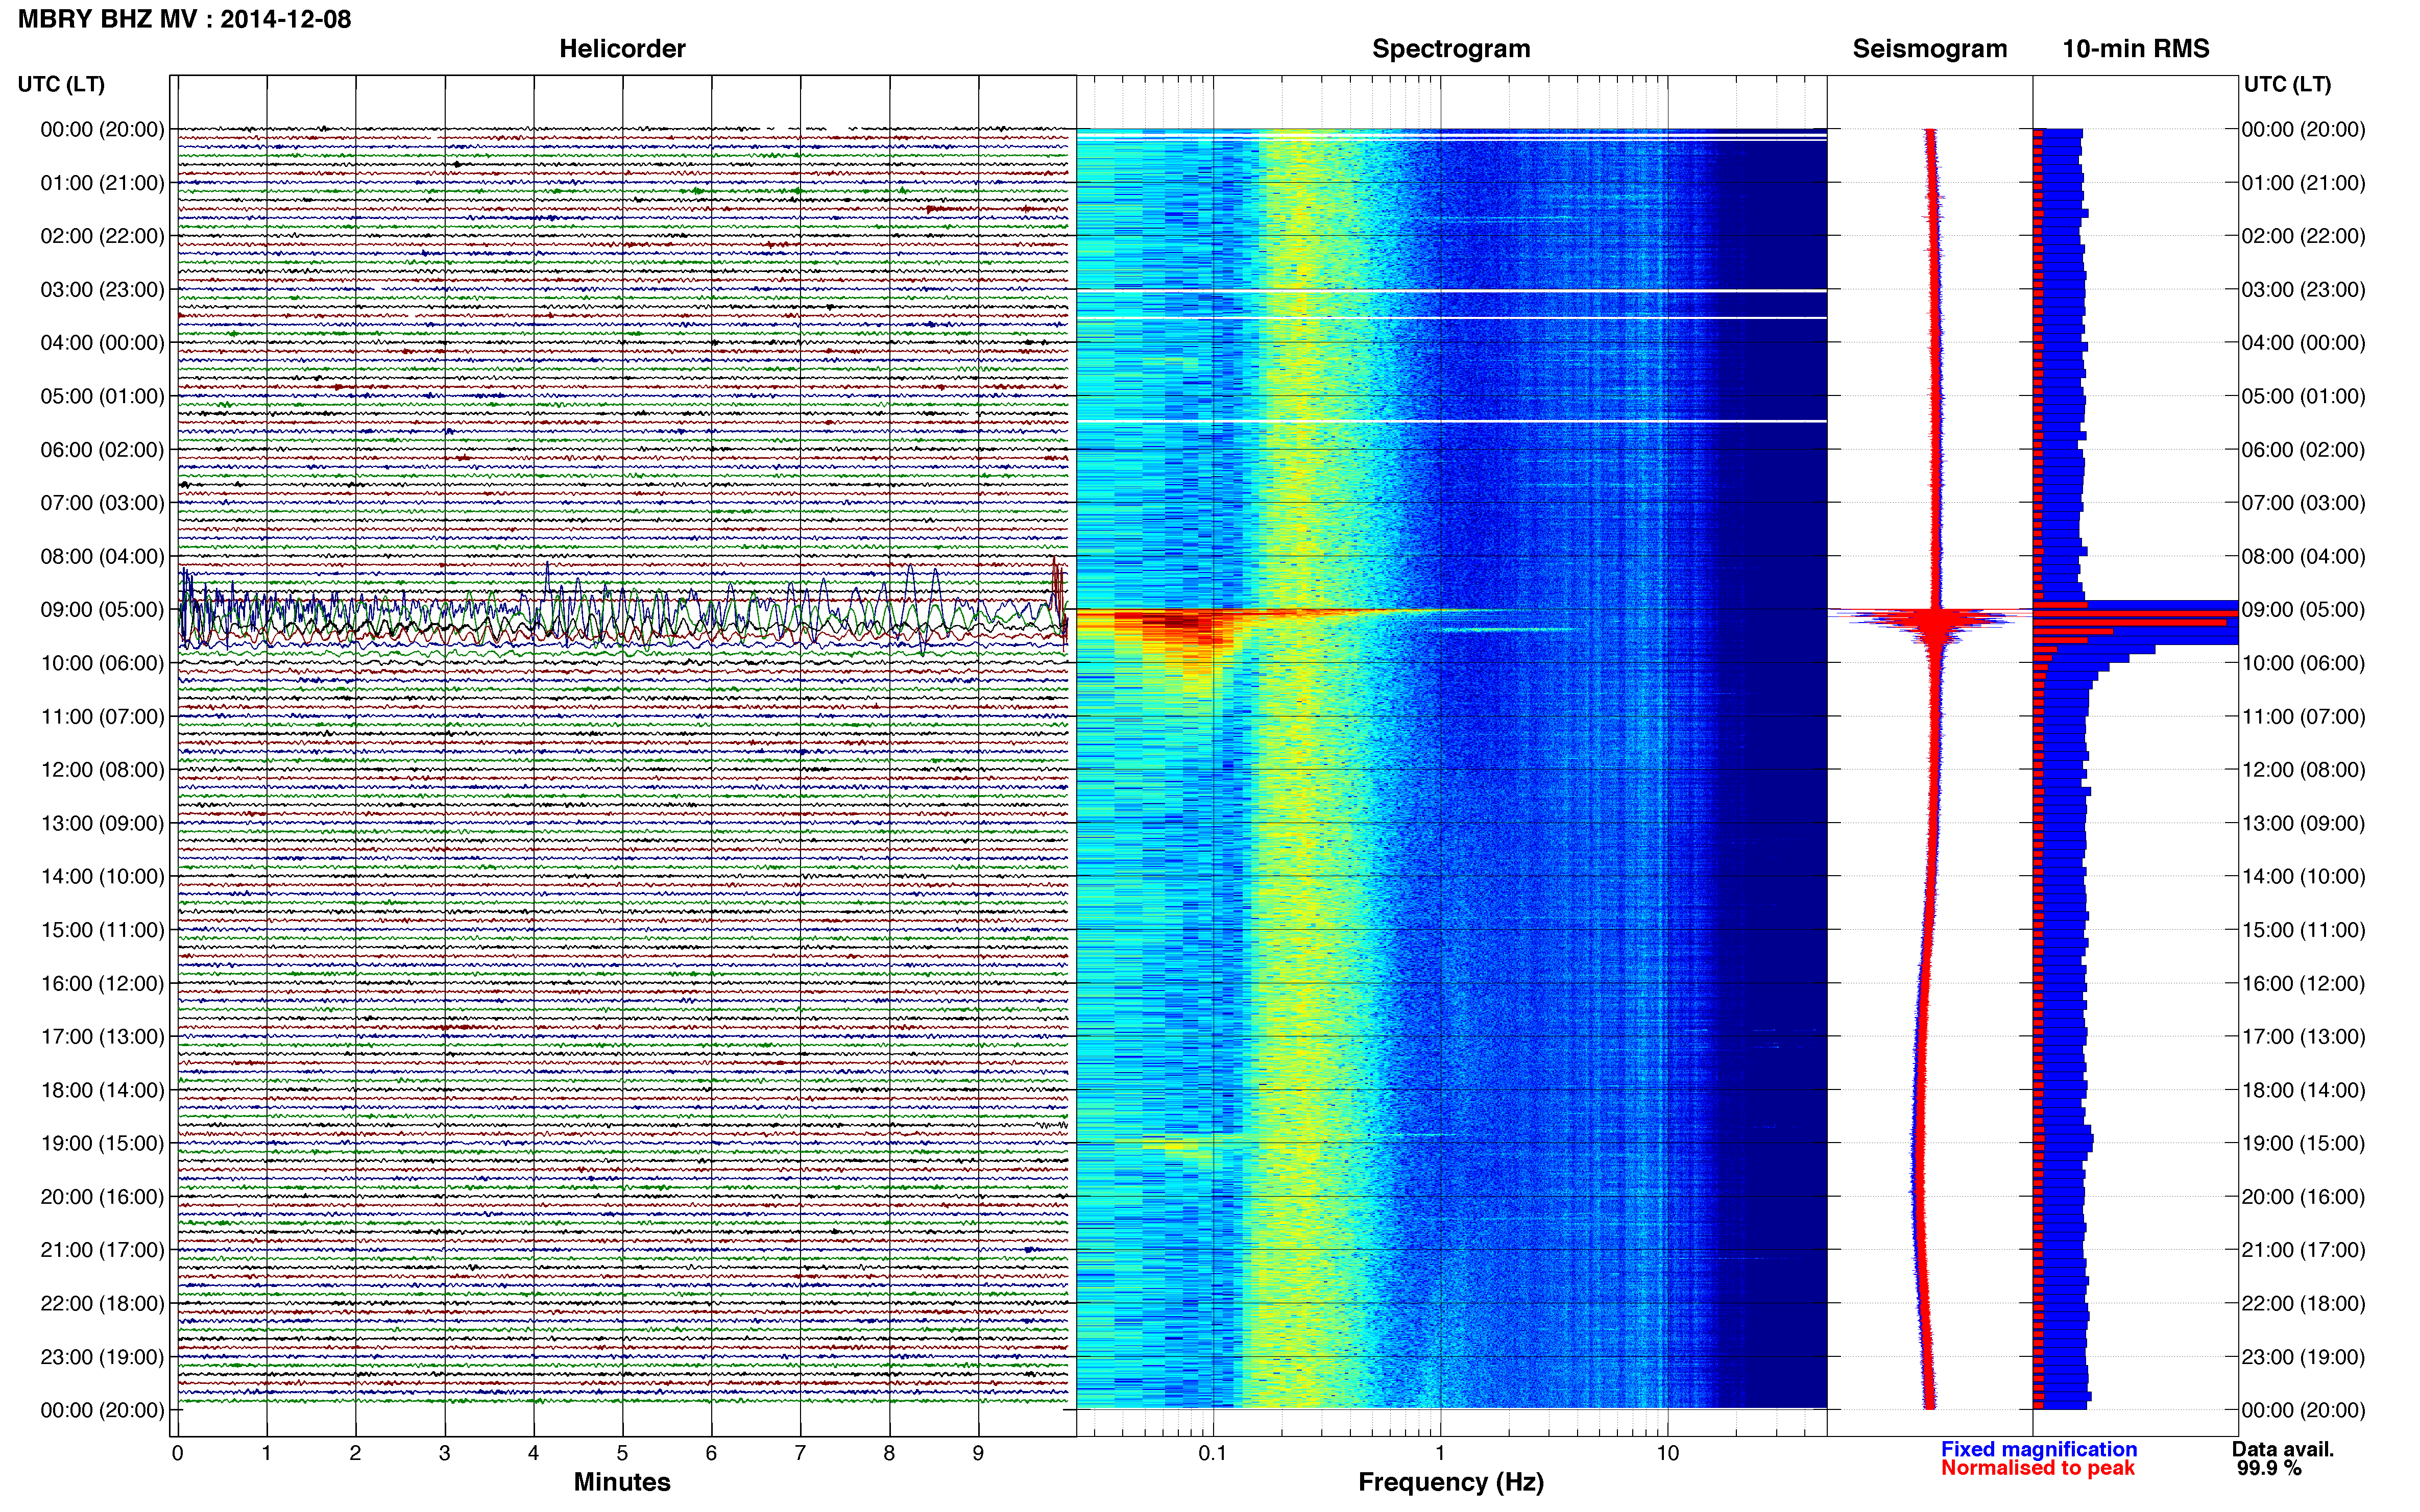Viewport: 2420px width, 1512px height.
Task: Click helicorder time label "09:00 (05:00)"
Action: pyautogui.click(x=102, y=610)
